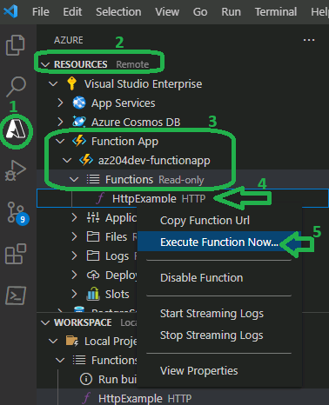Screen dimensions: 329x405
Task: Click the App Services globe icon
Action: pyautogui.click(x=79, y=103)
